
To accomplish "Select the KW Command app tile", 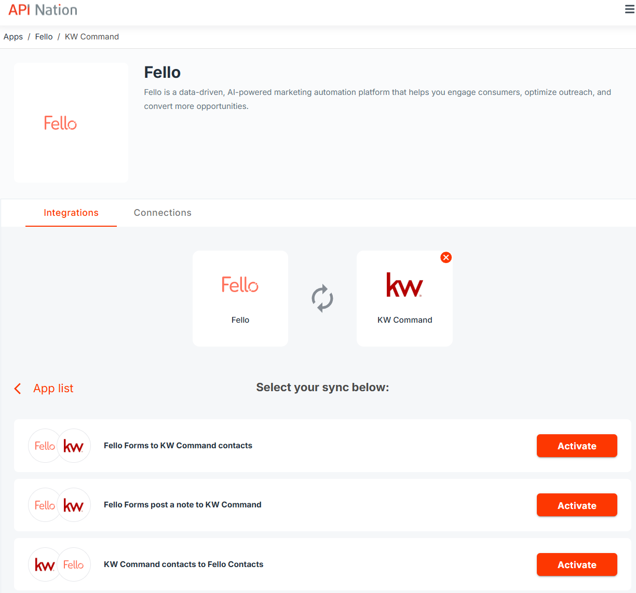I will (404, 298).
